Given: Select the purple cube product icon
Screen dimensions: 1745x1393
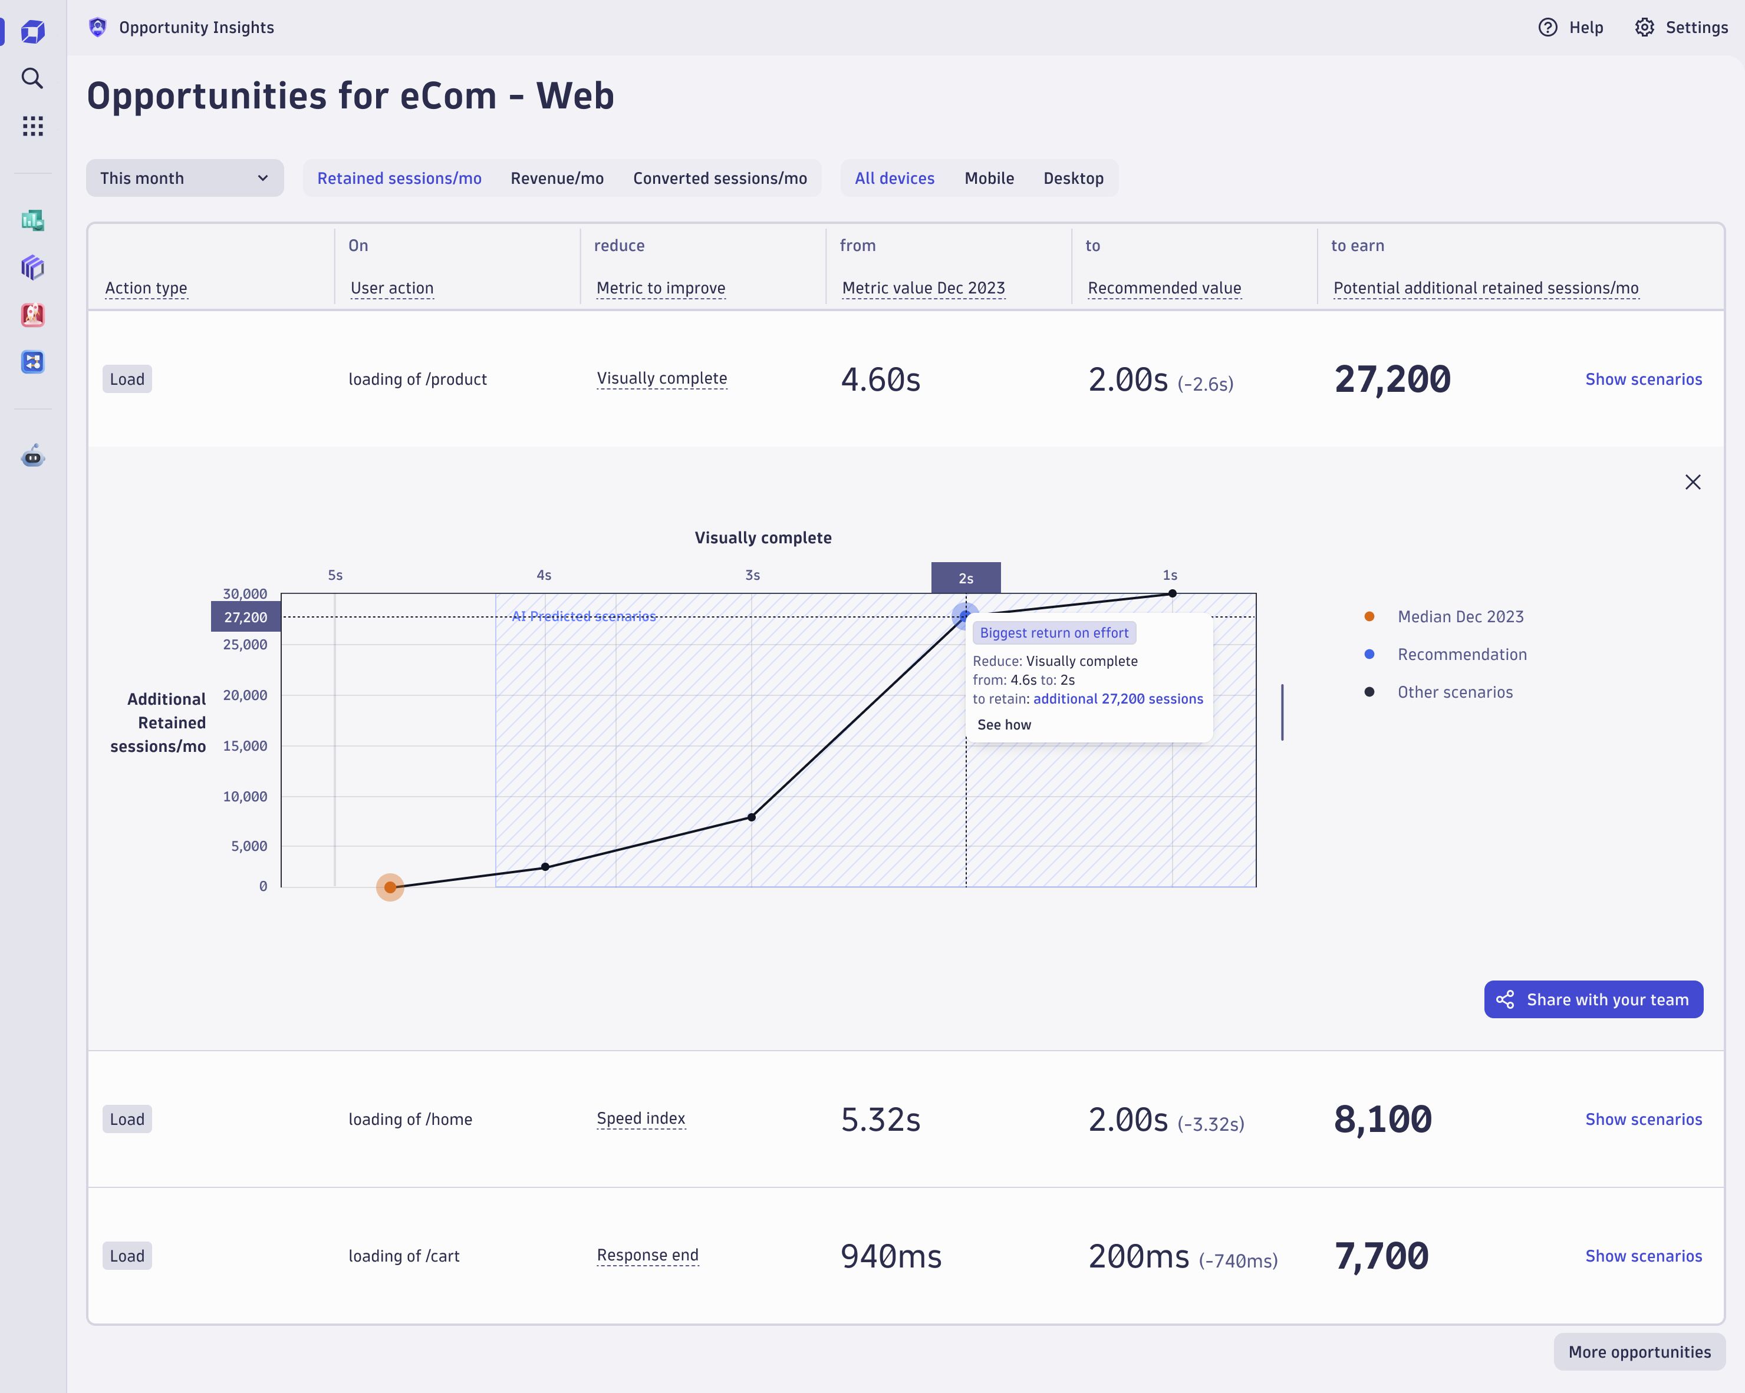Looking at the screenshot, I should (32, 268).
